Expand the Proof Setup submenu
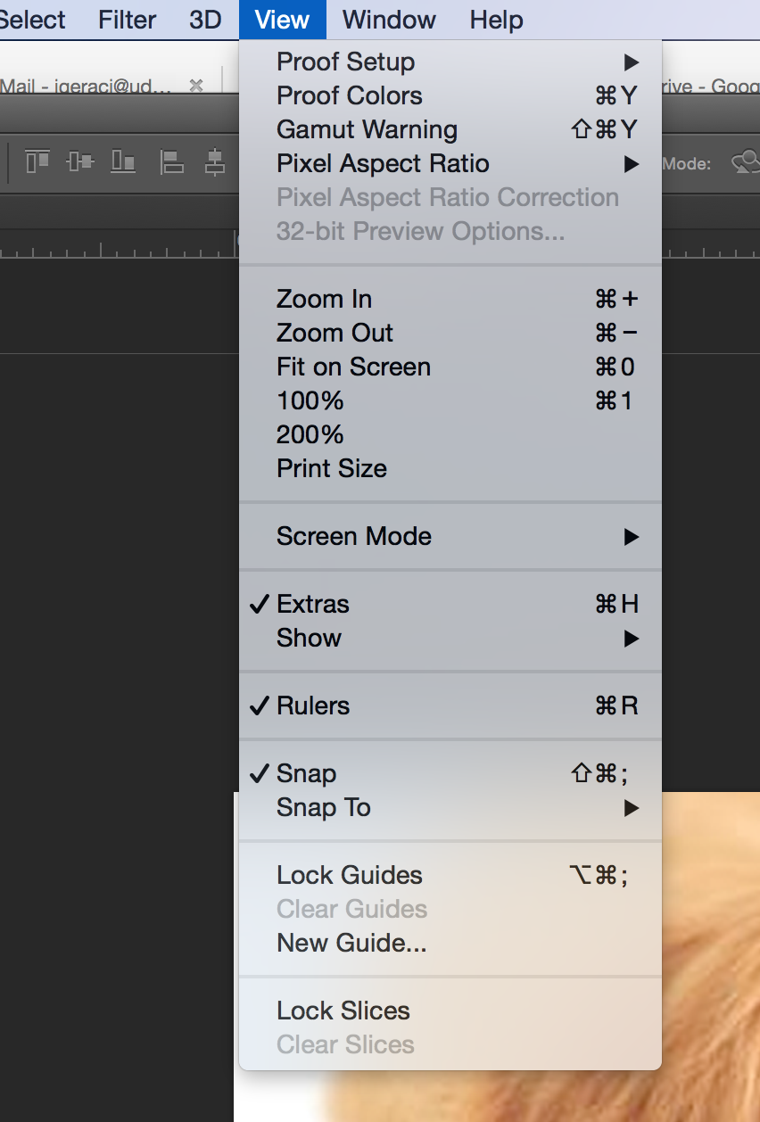The height and width of the screenshot is (1122, 760). (x=450, y=62)
